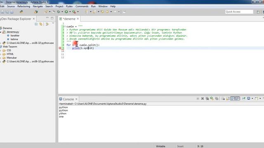Open Display Selected Console dropdown arrow
264x148 pixels.
[x=252, y=99]
